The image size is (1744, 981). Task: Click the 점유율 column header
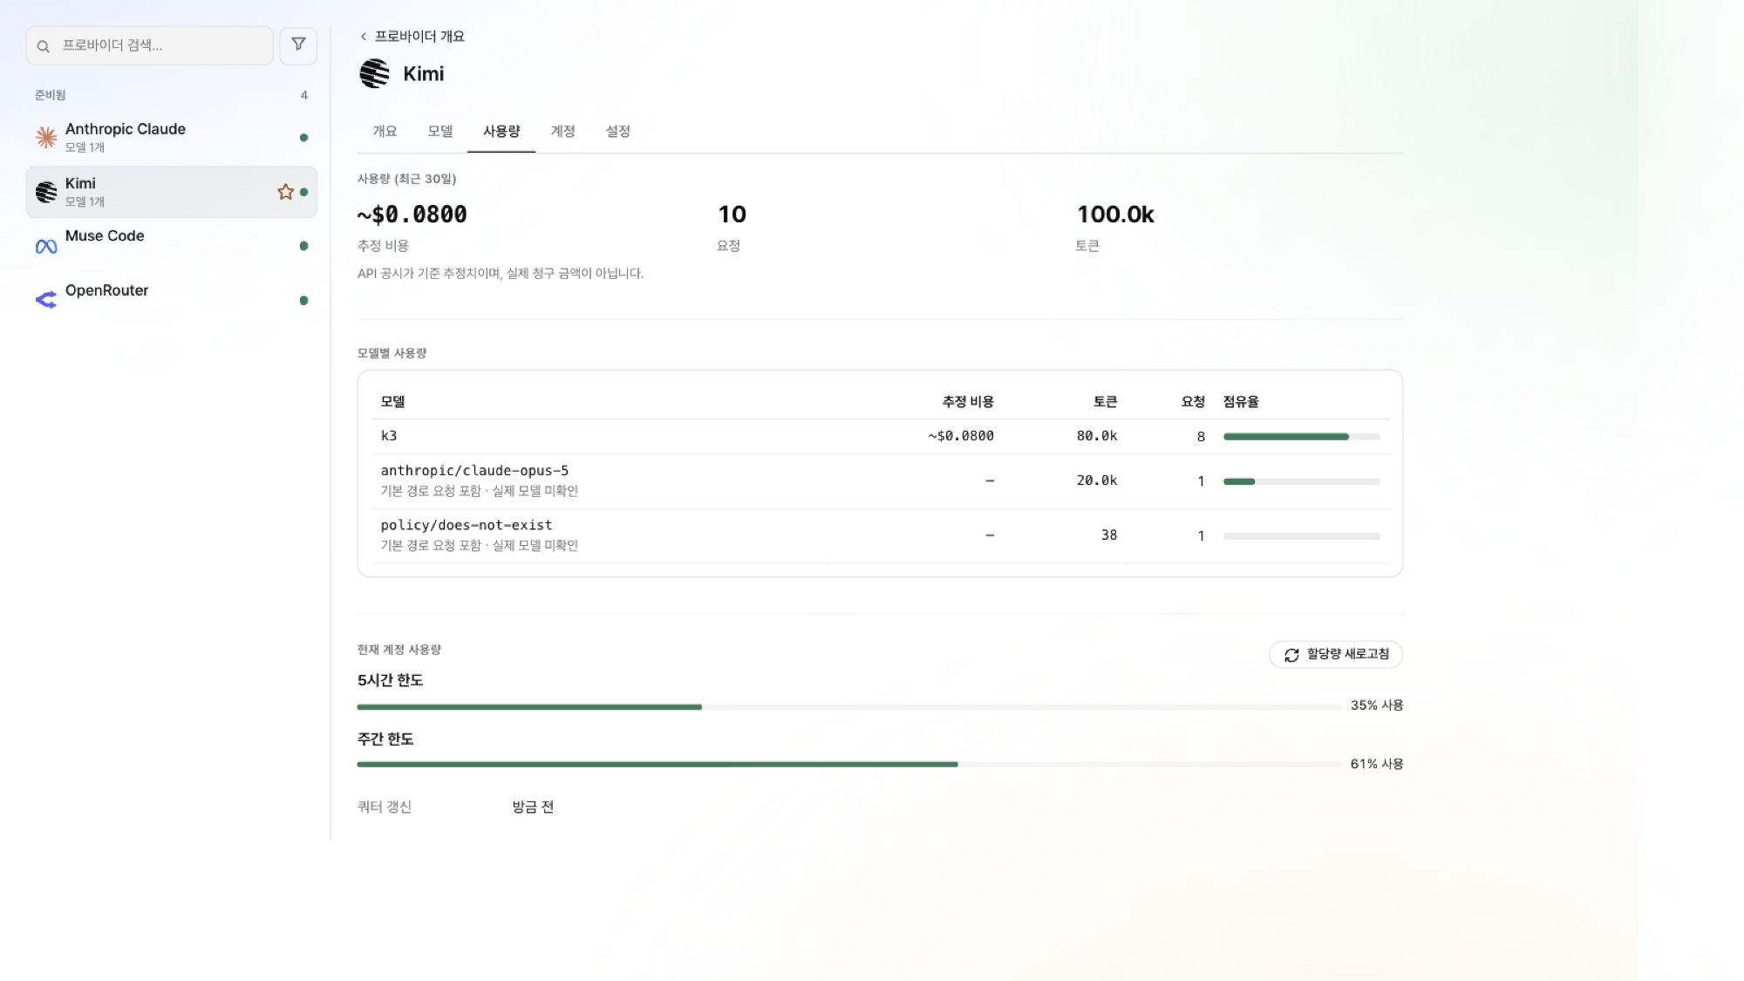point(1241,402)
